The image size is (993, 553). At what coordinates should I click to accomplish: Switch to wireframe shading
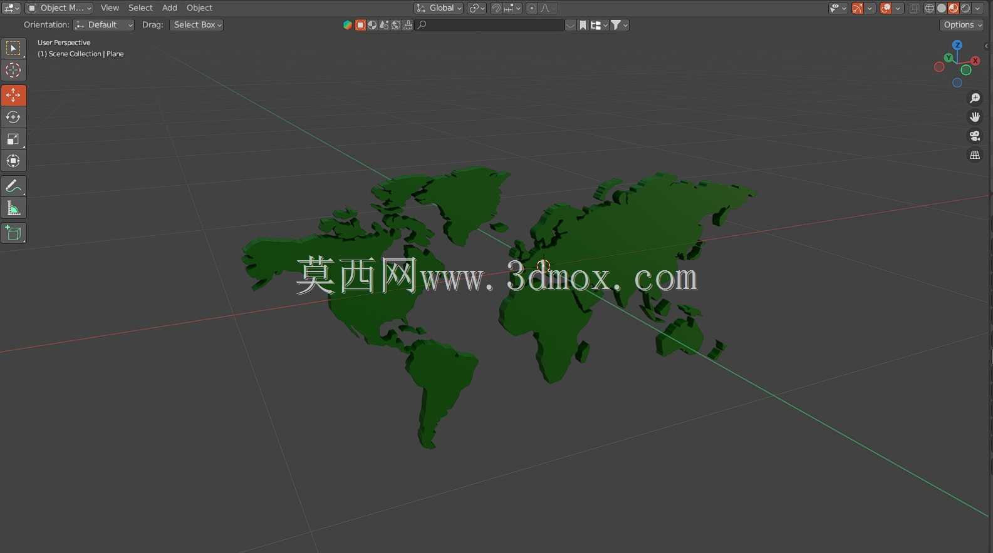[930, 8]
